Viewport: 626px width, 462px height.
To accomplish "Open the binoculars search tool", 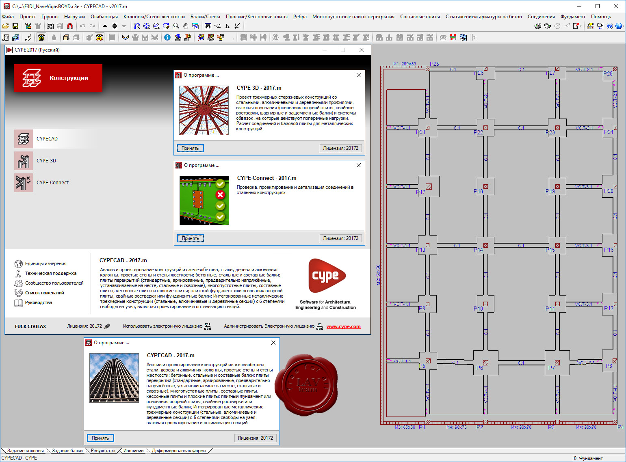I will [x=208, y=26].
